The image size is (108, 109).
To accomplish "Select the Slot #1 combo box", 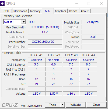I will (x=15, y=22).
